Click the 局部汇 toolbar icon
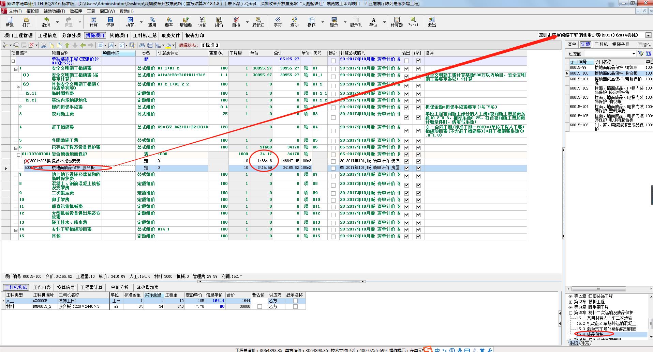 pyautogui.click(x=258, y=22)
